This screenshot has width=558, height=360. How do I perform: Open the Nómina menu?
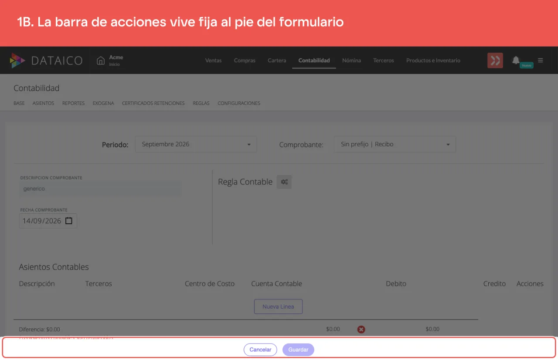(351, 61)
